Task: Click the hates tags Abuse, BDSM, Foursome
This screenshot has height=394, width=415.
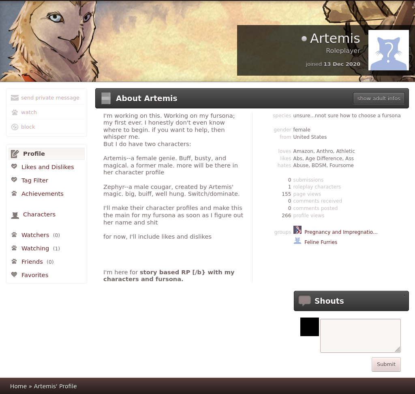Action: 323,165
